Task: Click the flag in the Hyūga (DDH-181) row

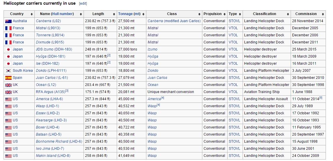Action: click(8, 56)
